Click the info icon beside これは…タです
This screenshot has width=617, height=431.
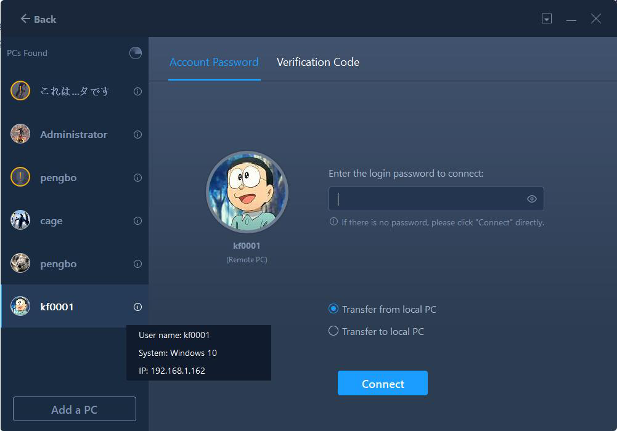(x=136, y=91)
